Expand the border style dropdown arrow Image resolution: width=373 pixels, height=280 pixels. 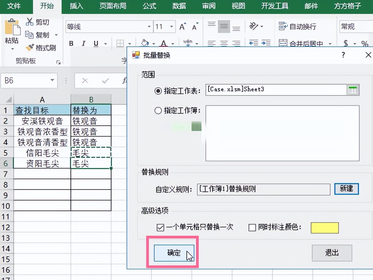[130, 43]
